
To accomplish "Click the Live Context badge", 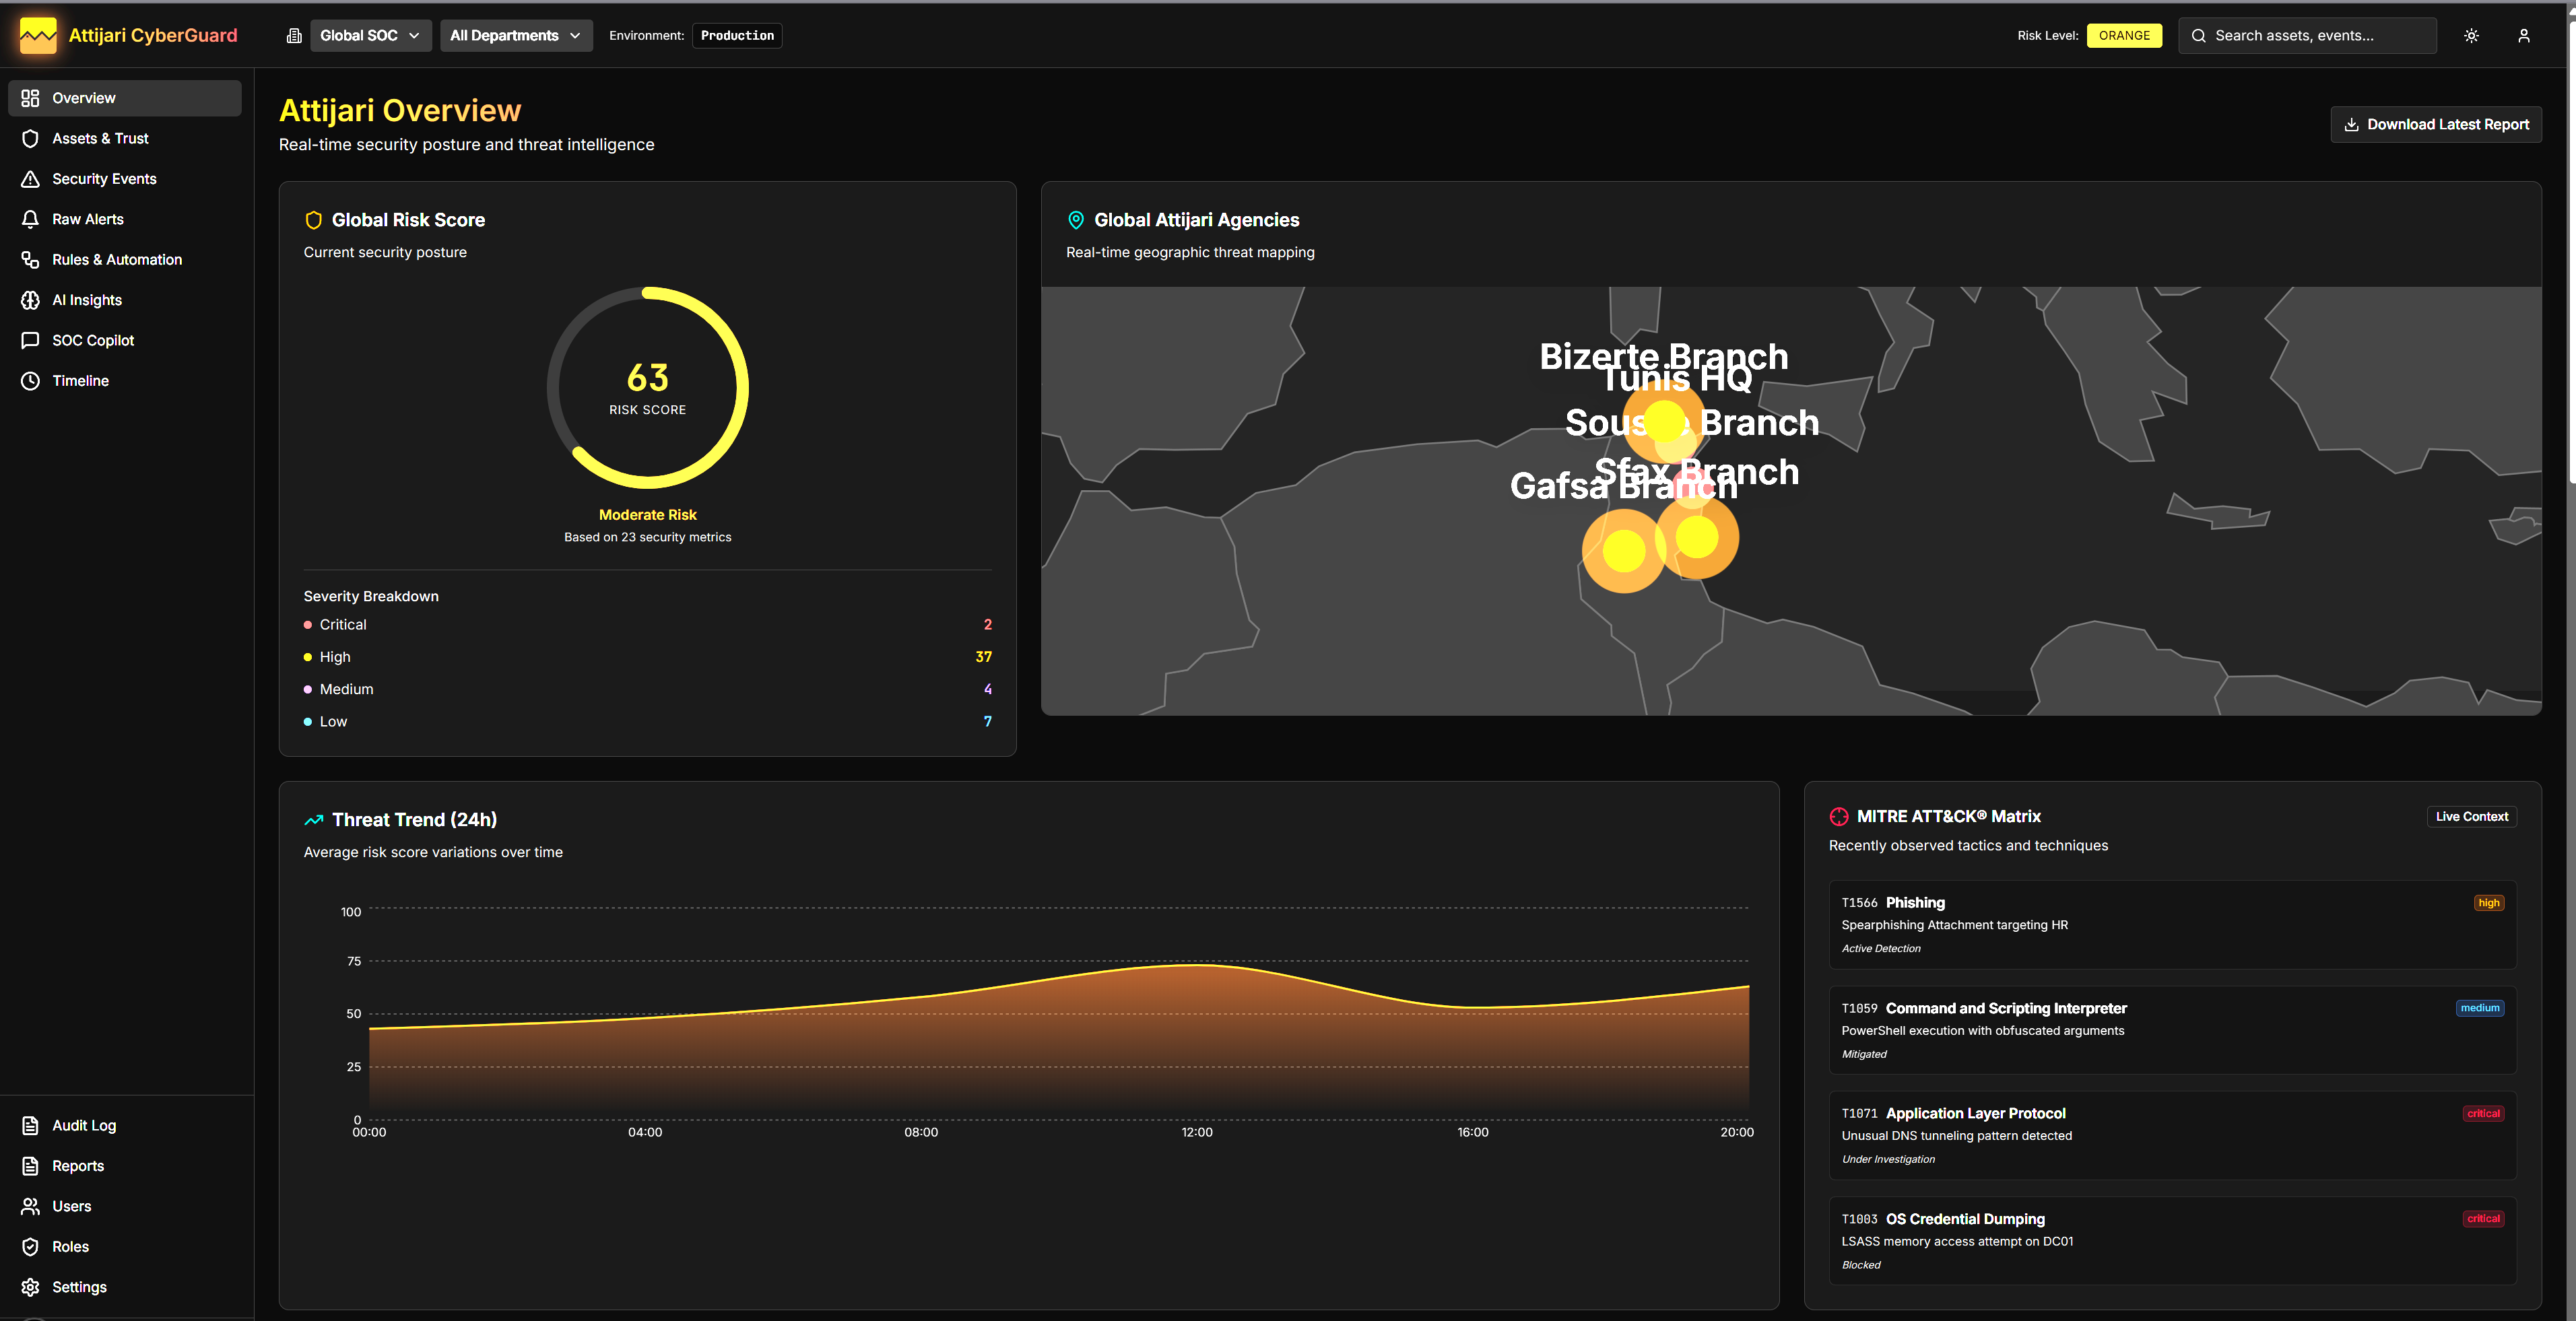I will pos(2472,817).
